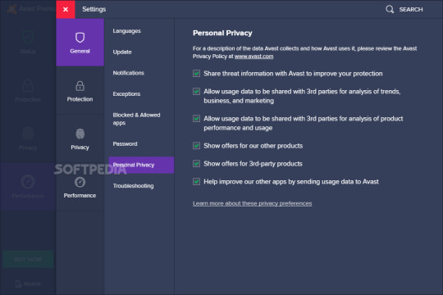Click Learn more about these privacy preferences
The width and height of the screenshot is (443, 295).
[253, 203]
